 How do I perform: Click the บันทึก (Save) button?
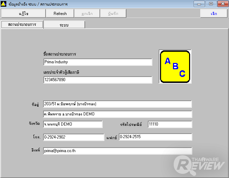[113, 13]
